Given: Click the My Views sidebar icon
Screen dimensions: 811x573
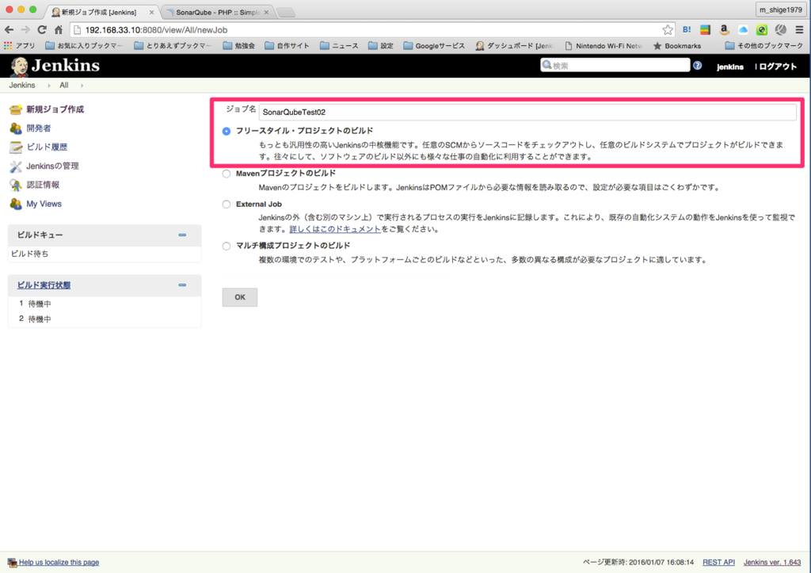Looking at the screenshot, I should point(16,204).
